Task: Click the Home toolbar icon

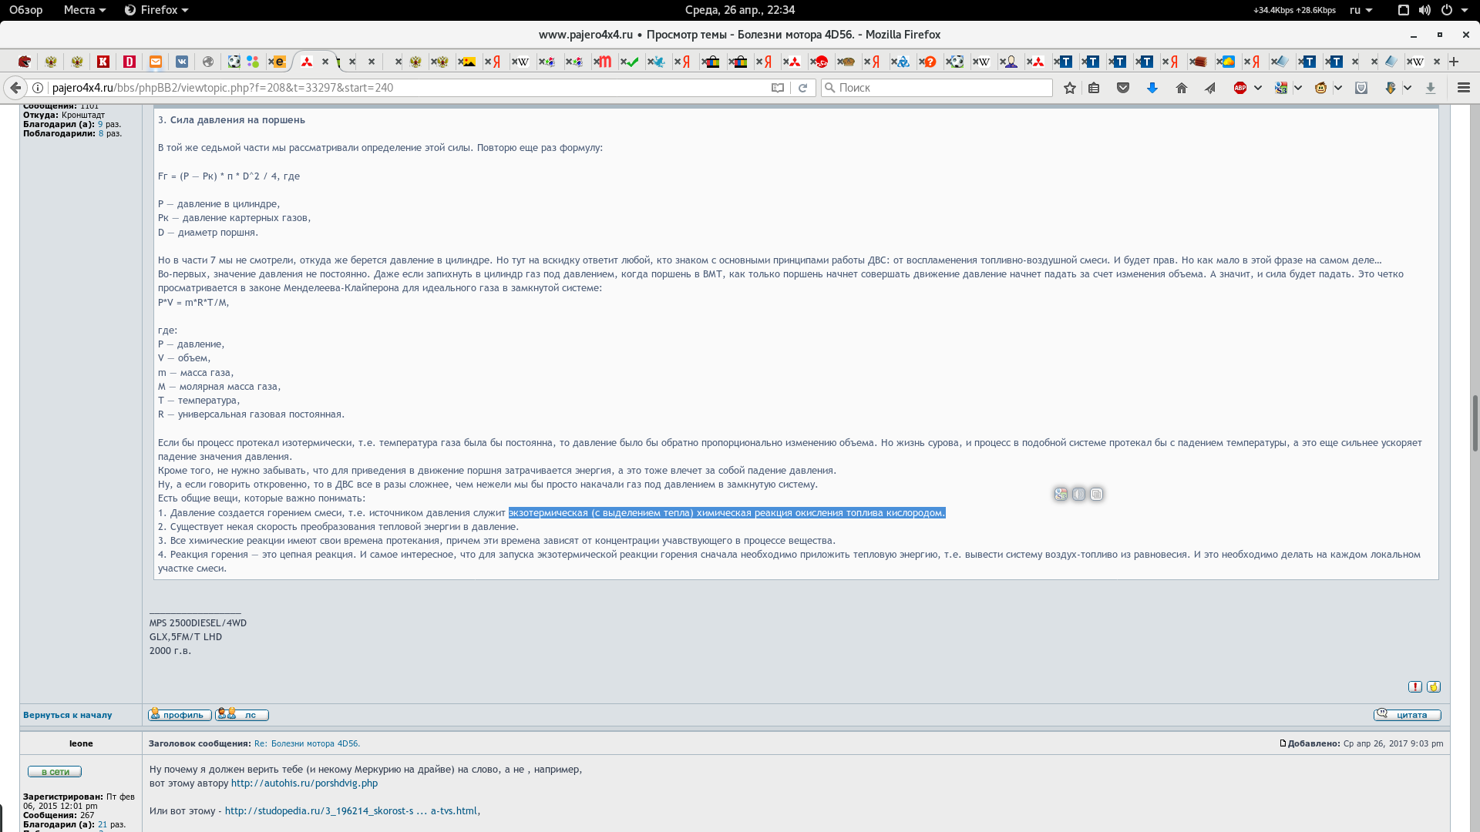Action: point(1181,88)
